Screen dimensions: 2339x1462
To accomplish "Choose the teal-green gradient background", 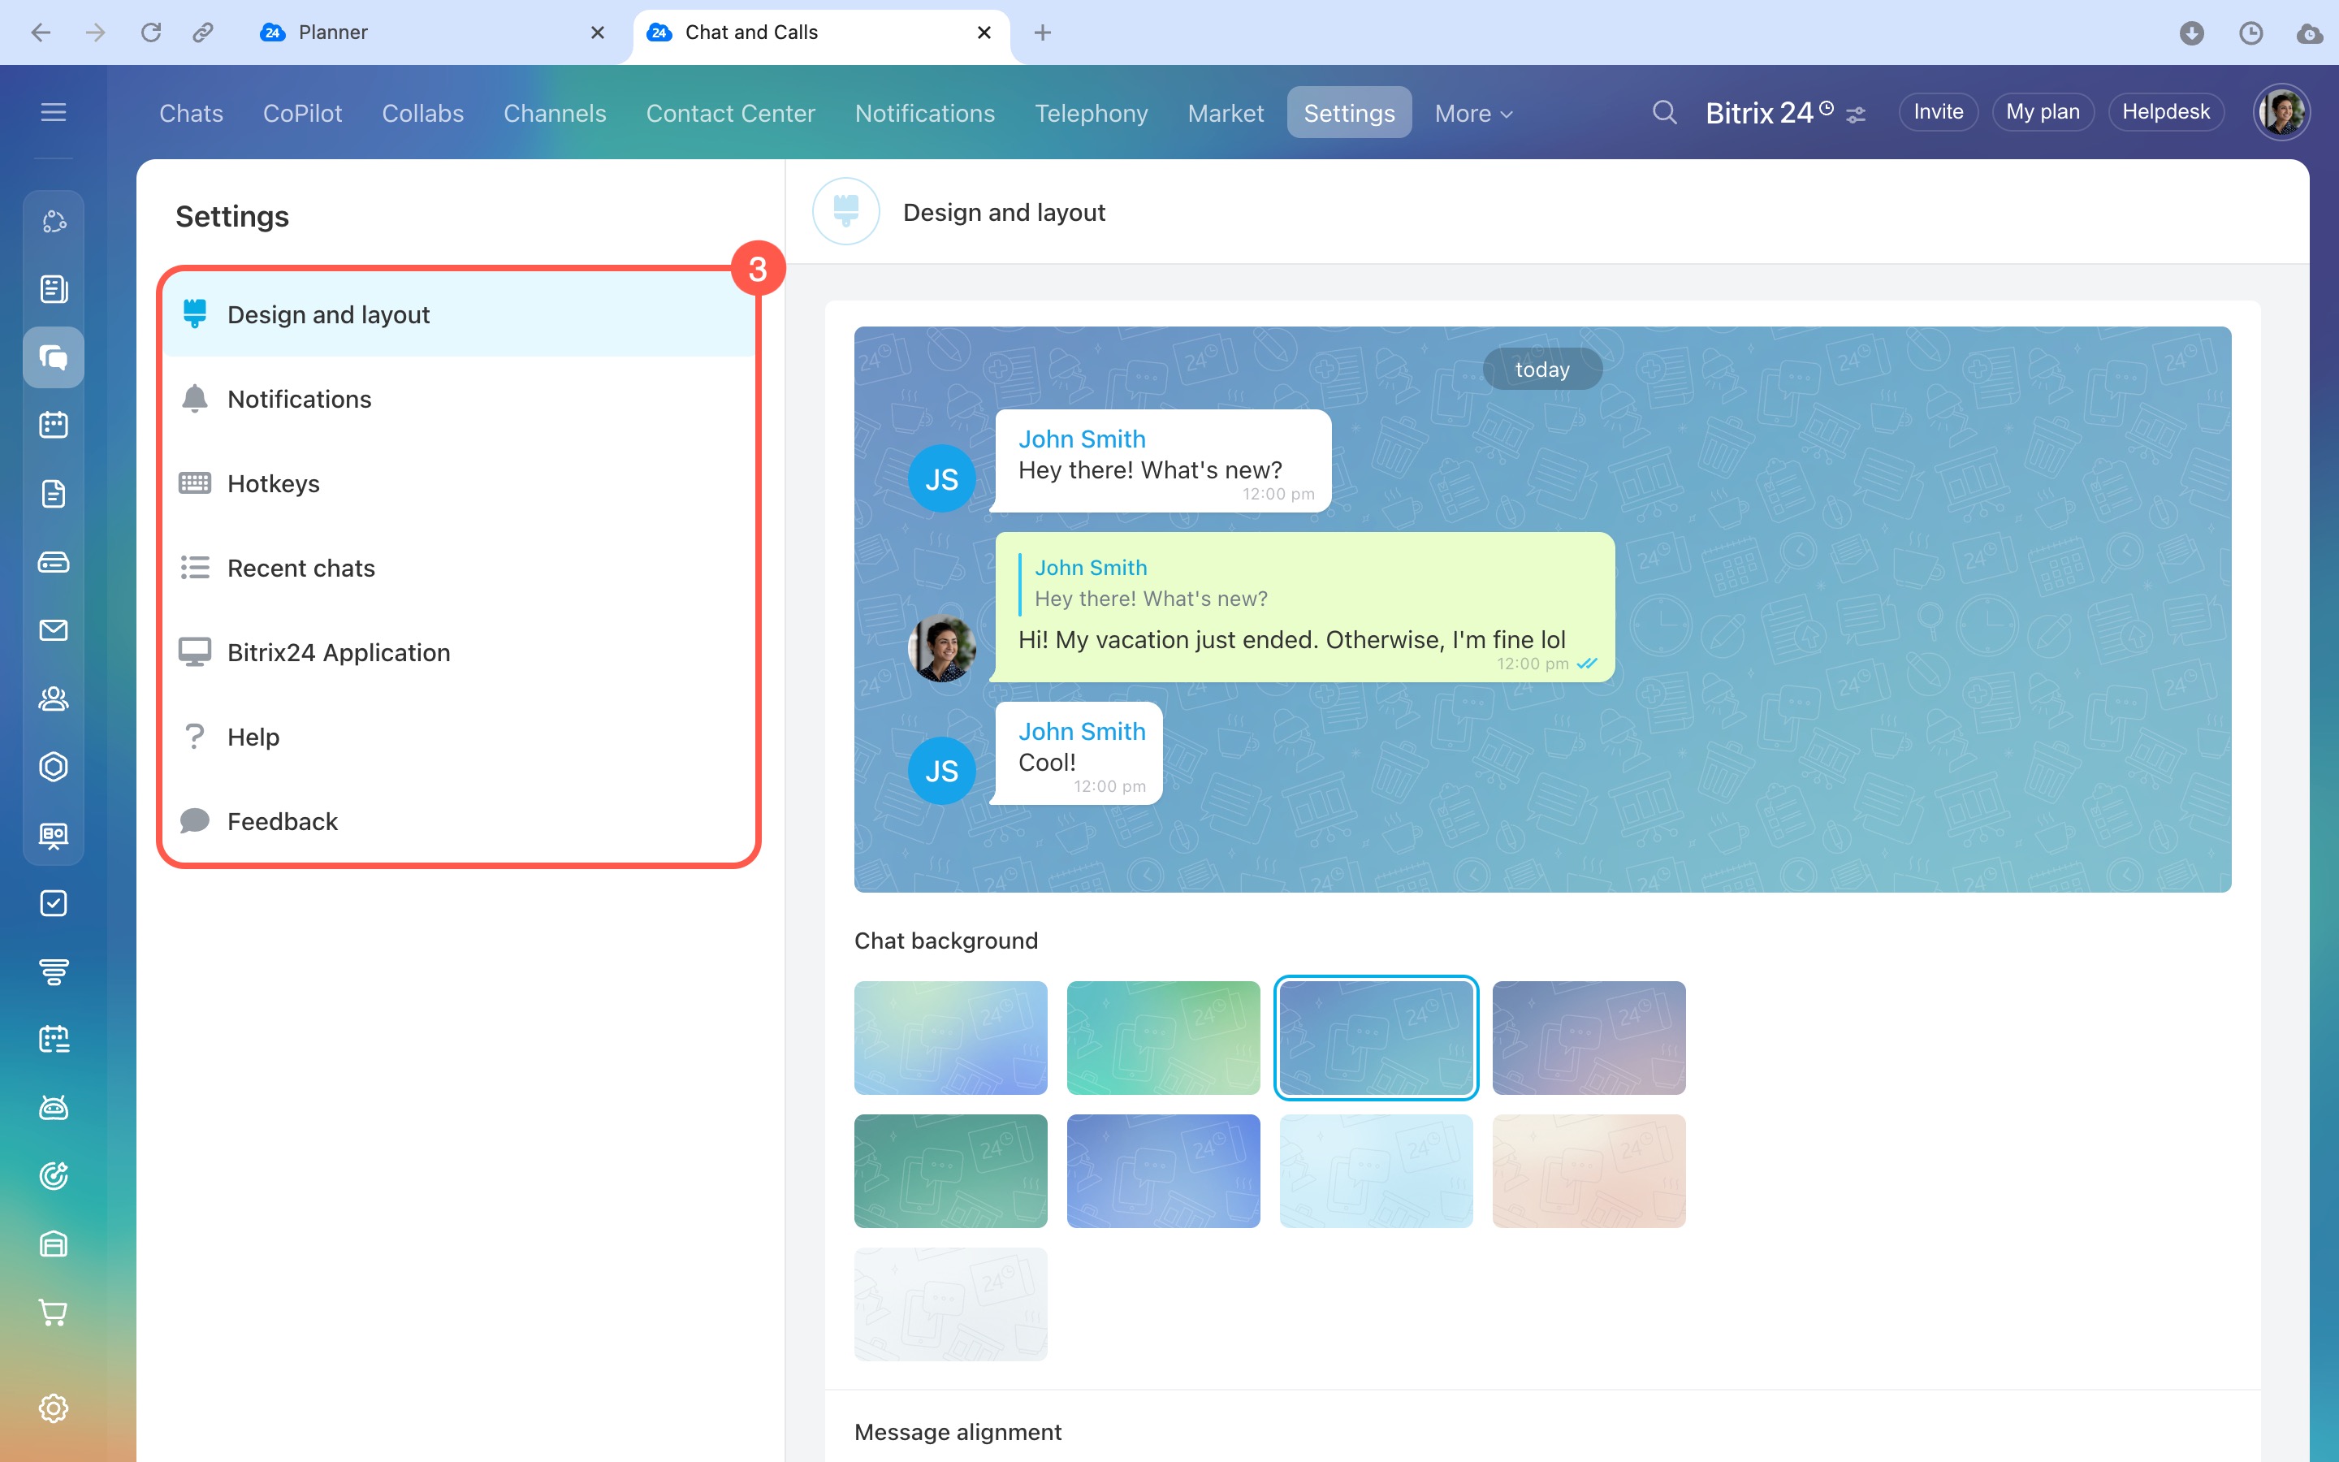I will tap(1164, 1039).
